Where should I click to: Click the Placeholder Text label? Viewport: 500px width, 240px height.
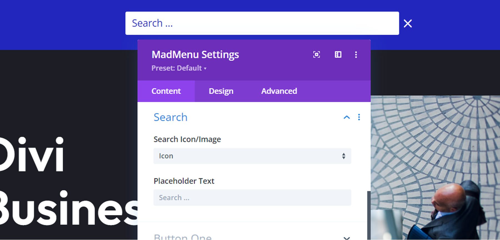tap(184, 181)
